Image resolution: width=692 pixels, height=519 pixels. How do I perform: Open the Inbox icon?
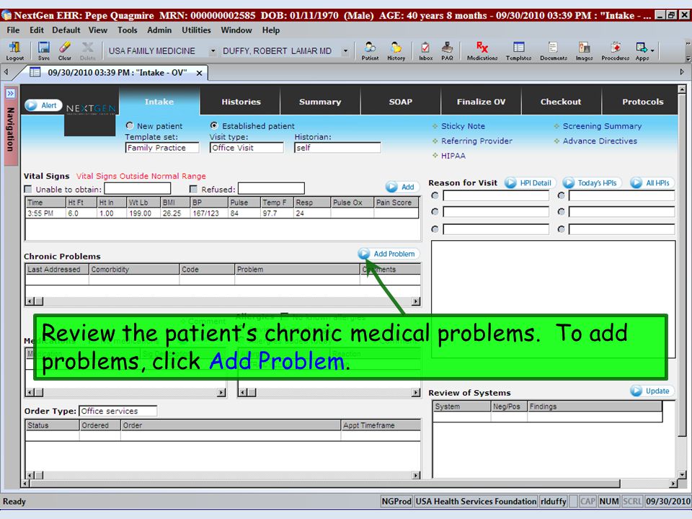(x=425, y=50)
